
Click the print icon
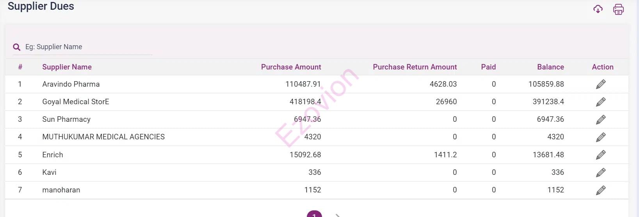pyautogui.click(x=618, y=9)
